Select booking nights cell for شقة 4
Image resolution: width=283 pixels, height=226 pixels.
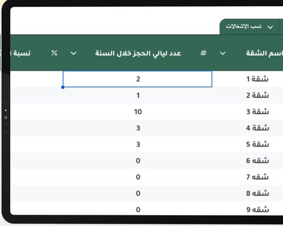138,128
